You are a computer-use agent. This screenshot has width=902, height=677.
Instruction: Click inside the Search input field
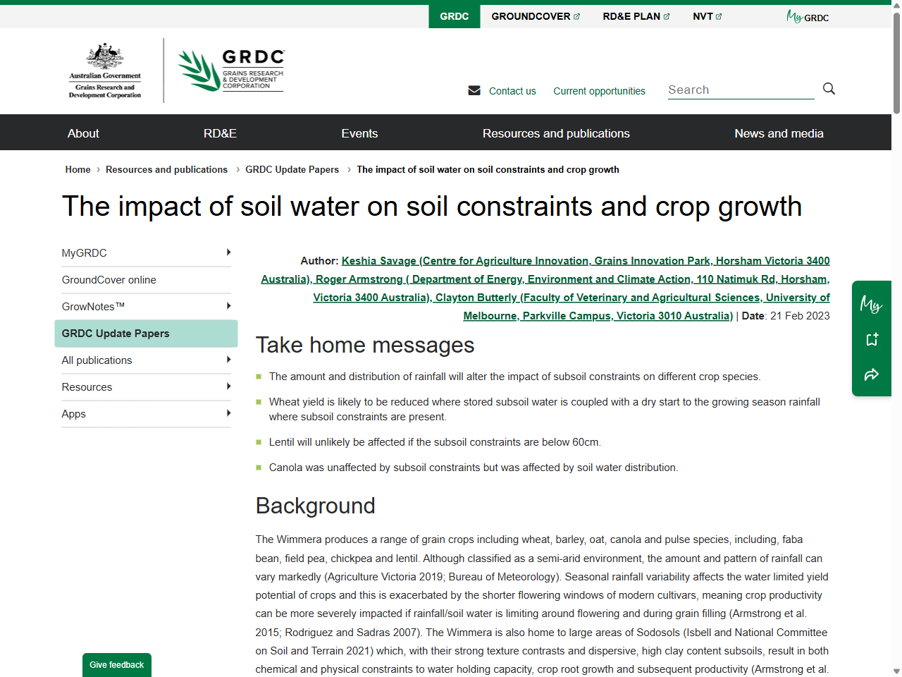click(740, 90)
